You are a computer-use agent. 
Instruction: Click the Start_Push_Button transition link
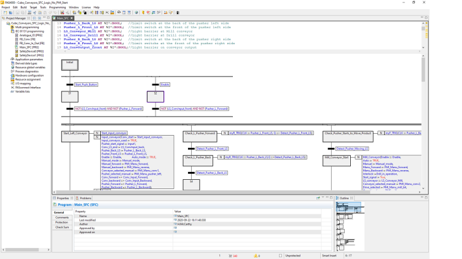tap(86, 84)
